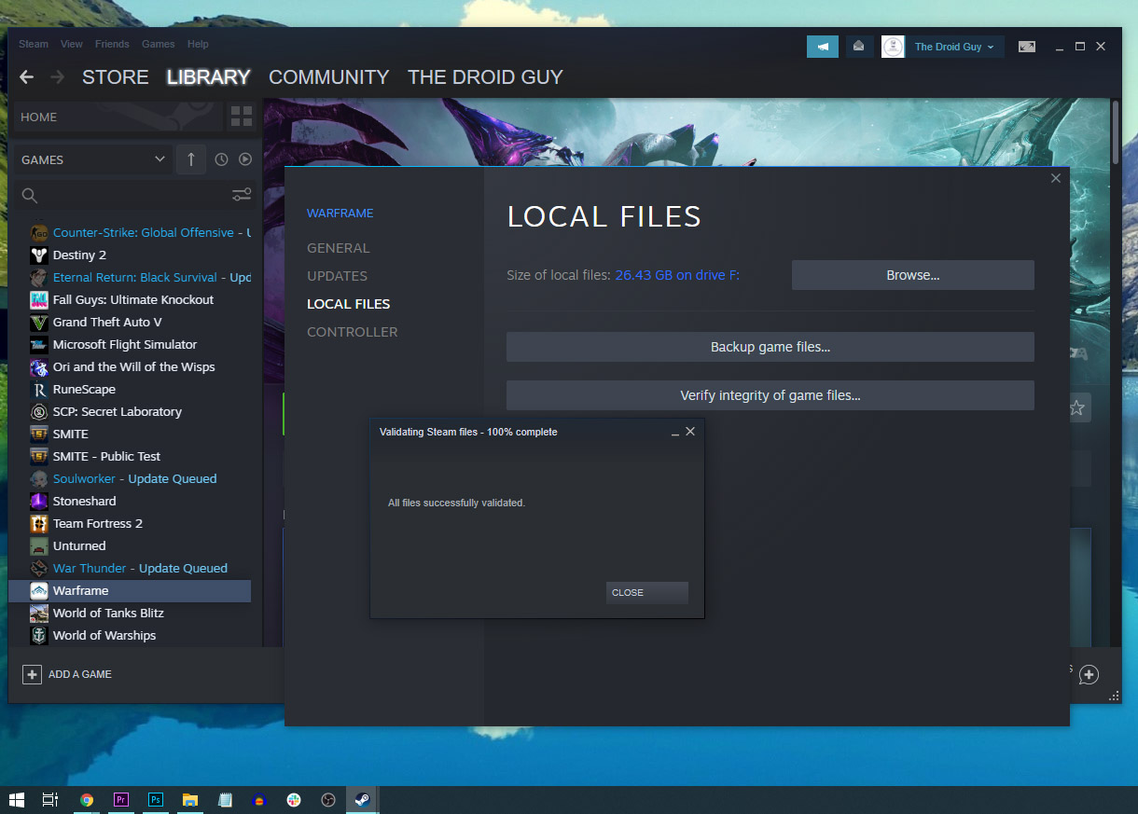Expand The Droid Guy account dropdown
The height and width of the screenshot is (814, 1138).
click(x=954, y=47)
